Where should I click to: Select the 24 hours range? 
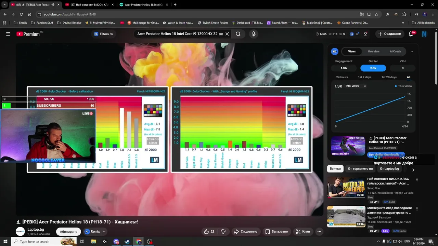pyautogui.click(x=342, y=77)
